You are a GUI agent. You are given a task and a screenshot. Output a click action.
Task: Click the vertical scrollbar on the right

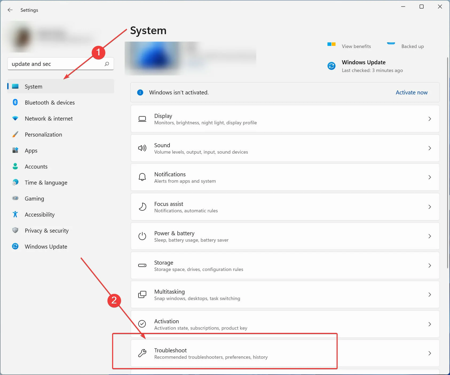[448, 163]
